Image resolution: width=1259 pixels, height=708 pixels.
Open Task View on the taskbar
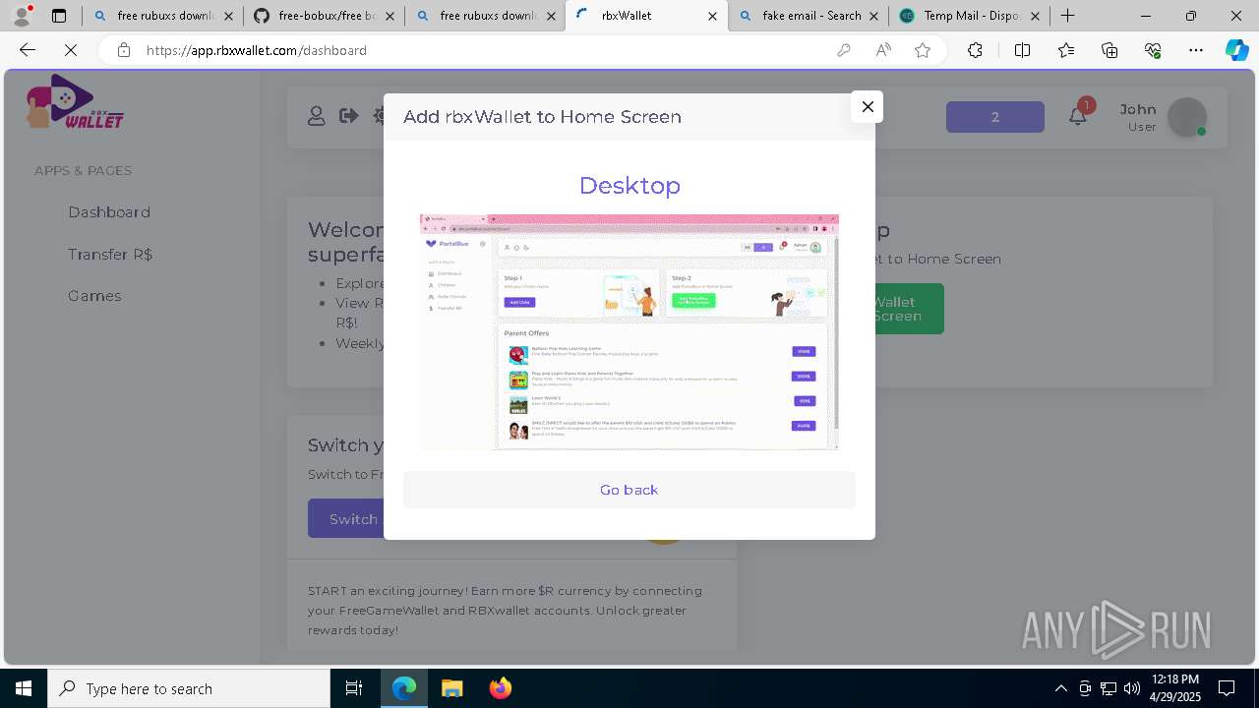(354, 688)
